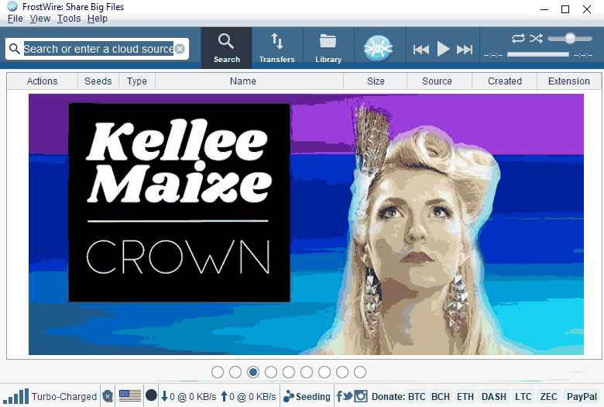Open FrostWire Twitter page icon
Viewport: 604px width, 407px height.
(348, 396)
